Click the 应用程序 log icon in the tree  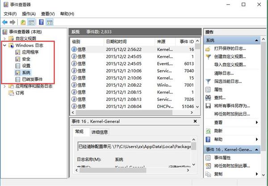click(x=18, y=52)
